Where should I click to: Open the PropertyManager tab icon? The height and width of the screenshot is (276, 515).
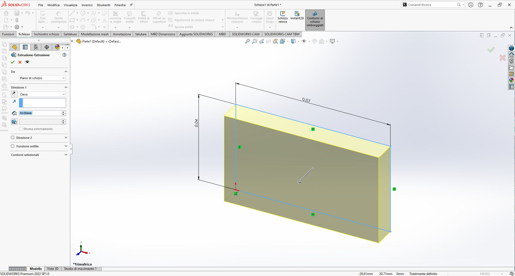(25, 47)
